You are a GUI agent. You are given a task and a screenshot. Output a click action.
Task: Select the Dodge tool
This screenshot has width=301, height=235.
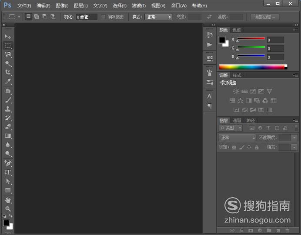tap(8, 153)
